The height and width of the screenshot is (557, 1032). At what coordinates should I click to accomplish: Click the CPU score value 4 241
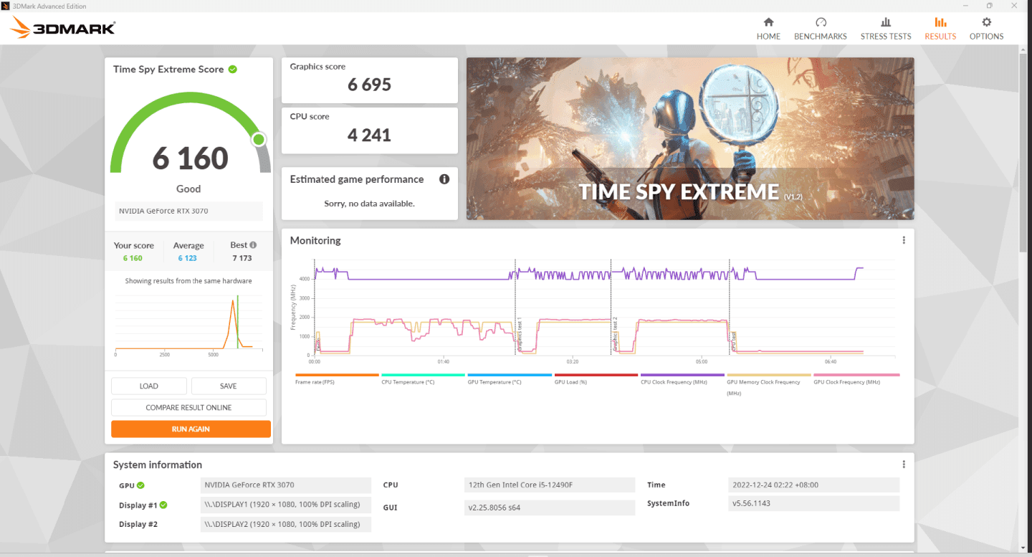(370, 135)
